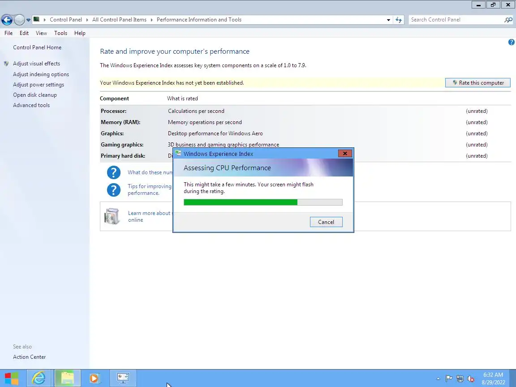Viewport: 516px width, 387px height.
Task: Select the Memory (RAM) row label
Action: (x=120, y=122)
